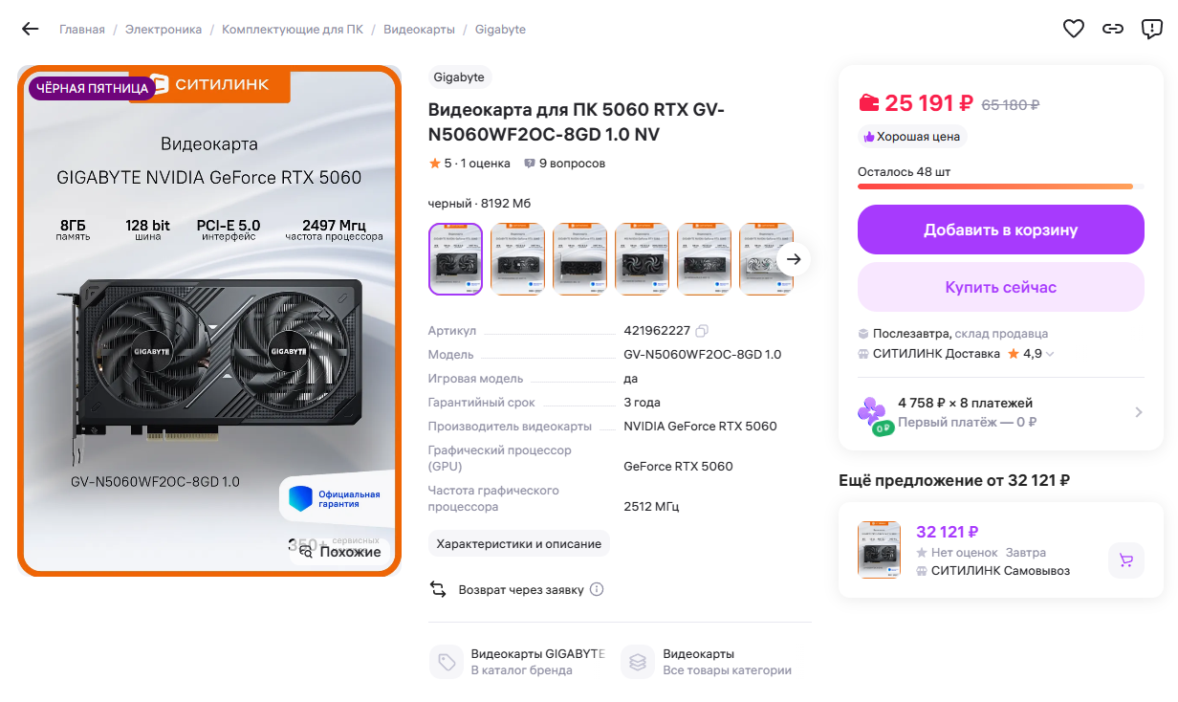Click the Gigabyte brand tag

(x=459, y=77)
